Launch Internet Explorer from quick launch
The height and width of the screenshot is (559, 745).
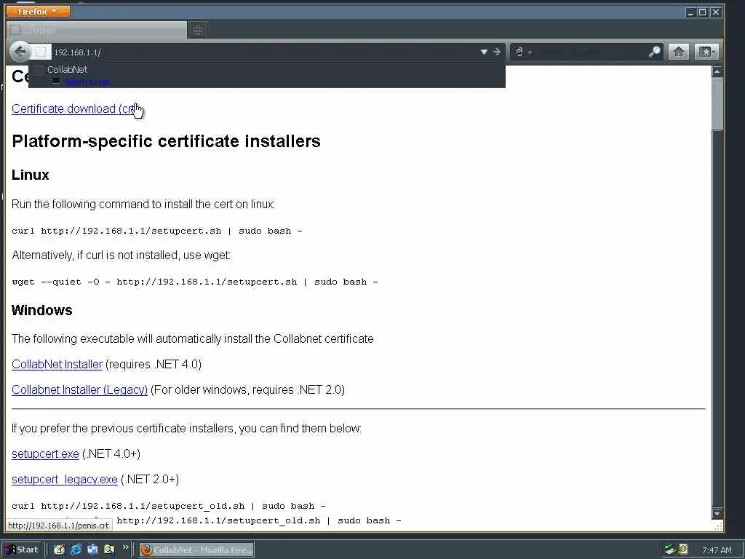coord(76,550)
